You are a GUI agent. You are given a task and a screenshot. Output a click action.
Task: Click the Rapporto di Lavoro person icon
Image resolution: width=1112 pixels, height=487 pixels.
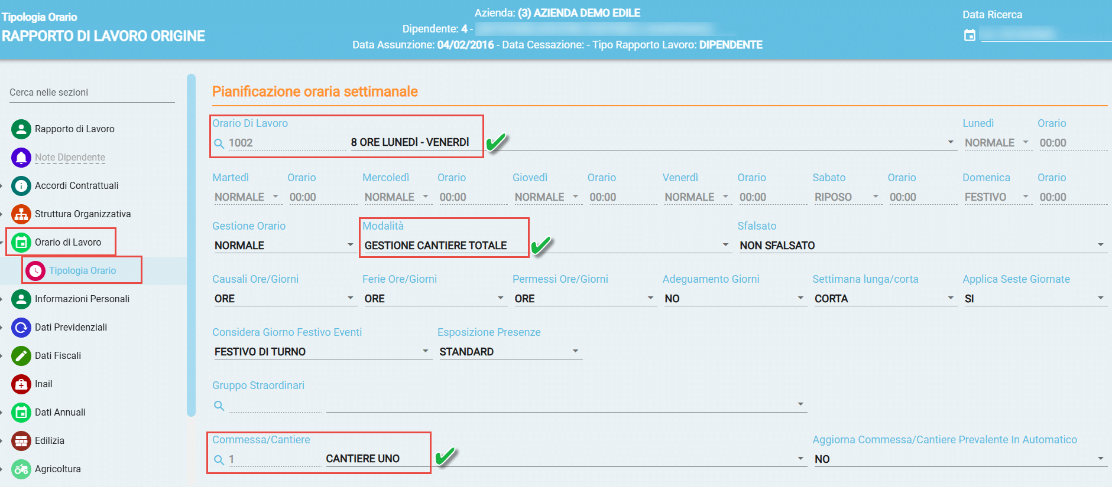(21, 129)
